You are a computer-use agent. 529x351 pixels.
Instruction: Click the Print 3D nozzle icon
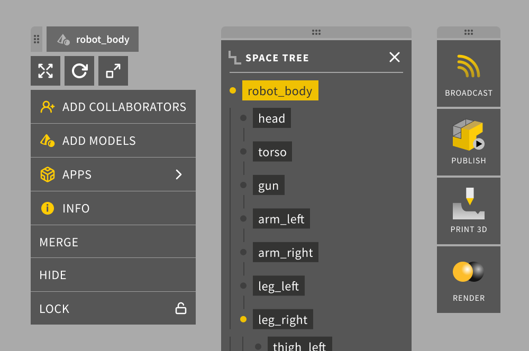(x=468, y=204)
